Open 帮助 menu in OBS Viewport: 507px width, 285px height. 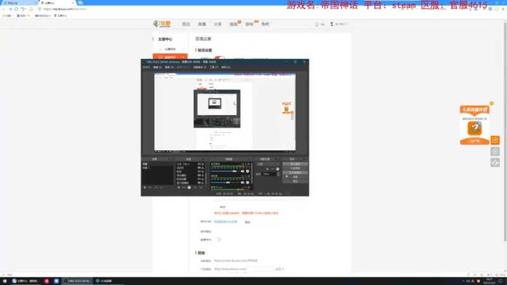(x=226, y=67)
